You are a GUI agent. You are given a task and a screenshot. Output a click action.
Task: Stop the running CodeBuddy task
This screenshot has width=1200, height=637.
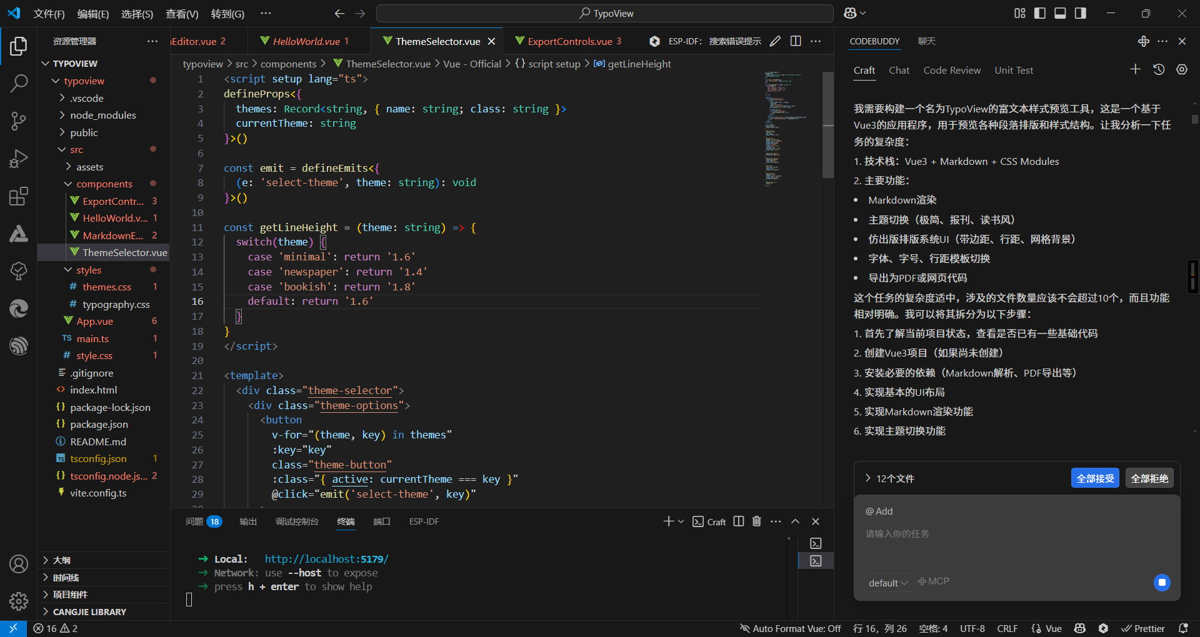tap(1162, 583)
